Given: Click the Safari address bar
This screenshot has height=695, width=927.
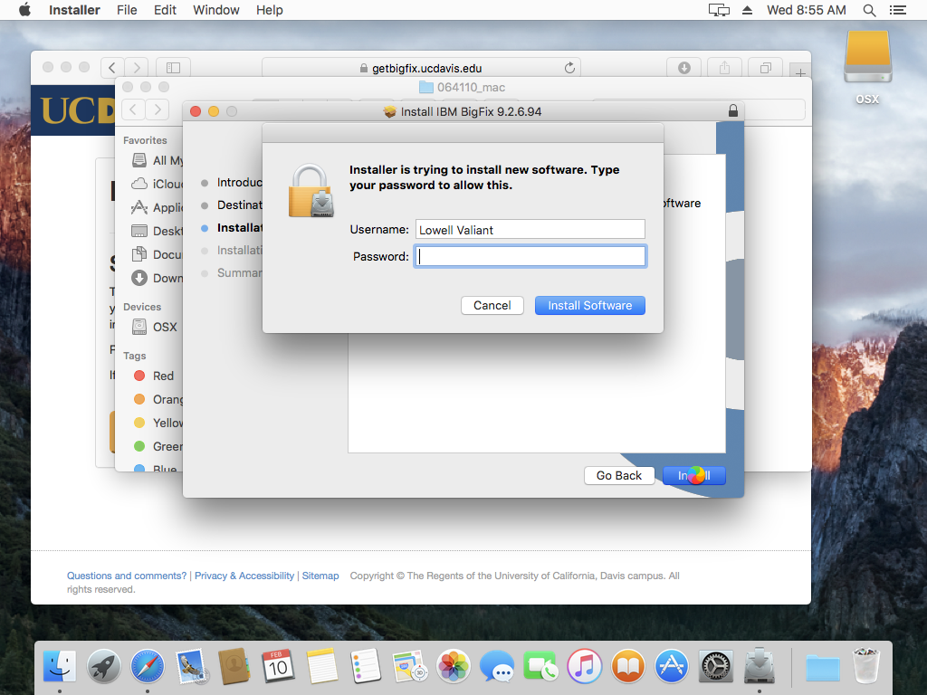Looking at the screenshot, I should [x=421, y=68].
